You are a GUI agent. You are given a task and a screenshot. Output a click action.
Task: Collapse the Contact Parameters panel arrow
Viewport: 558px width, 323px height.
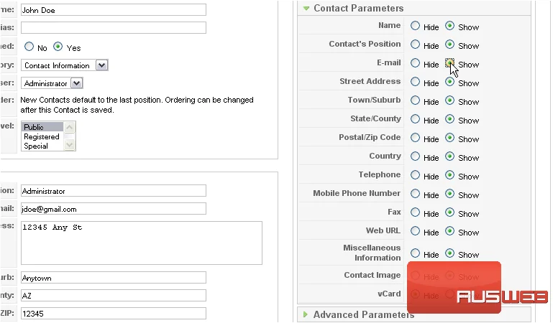(306, 8)
